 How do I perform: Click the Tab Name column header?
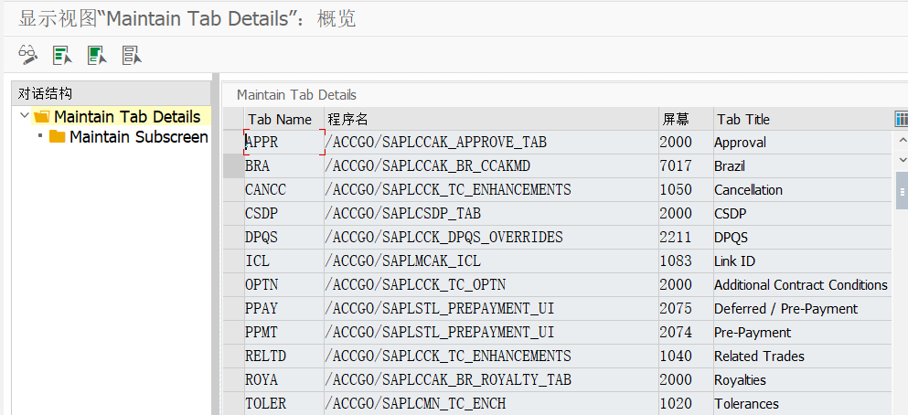[283, 119]
